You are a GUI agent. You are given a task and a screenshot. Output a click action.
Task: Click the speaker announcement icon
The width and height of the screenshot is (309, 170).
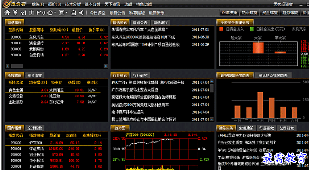tap(81, 13)
